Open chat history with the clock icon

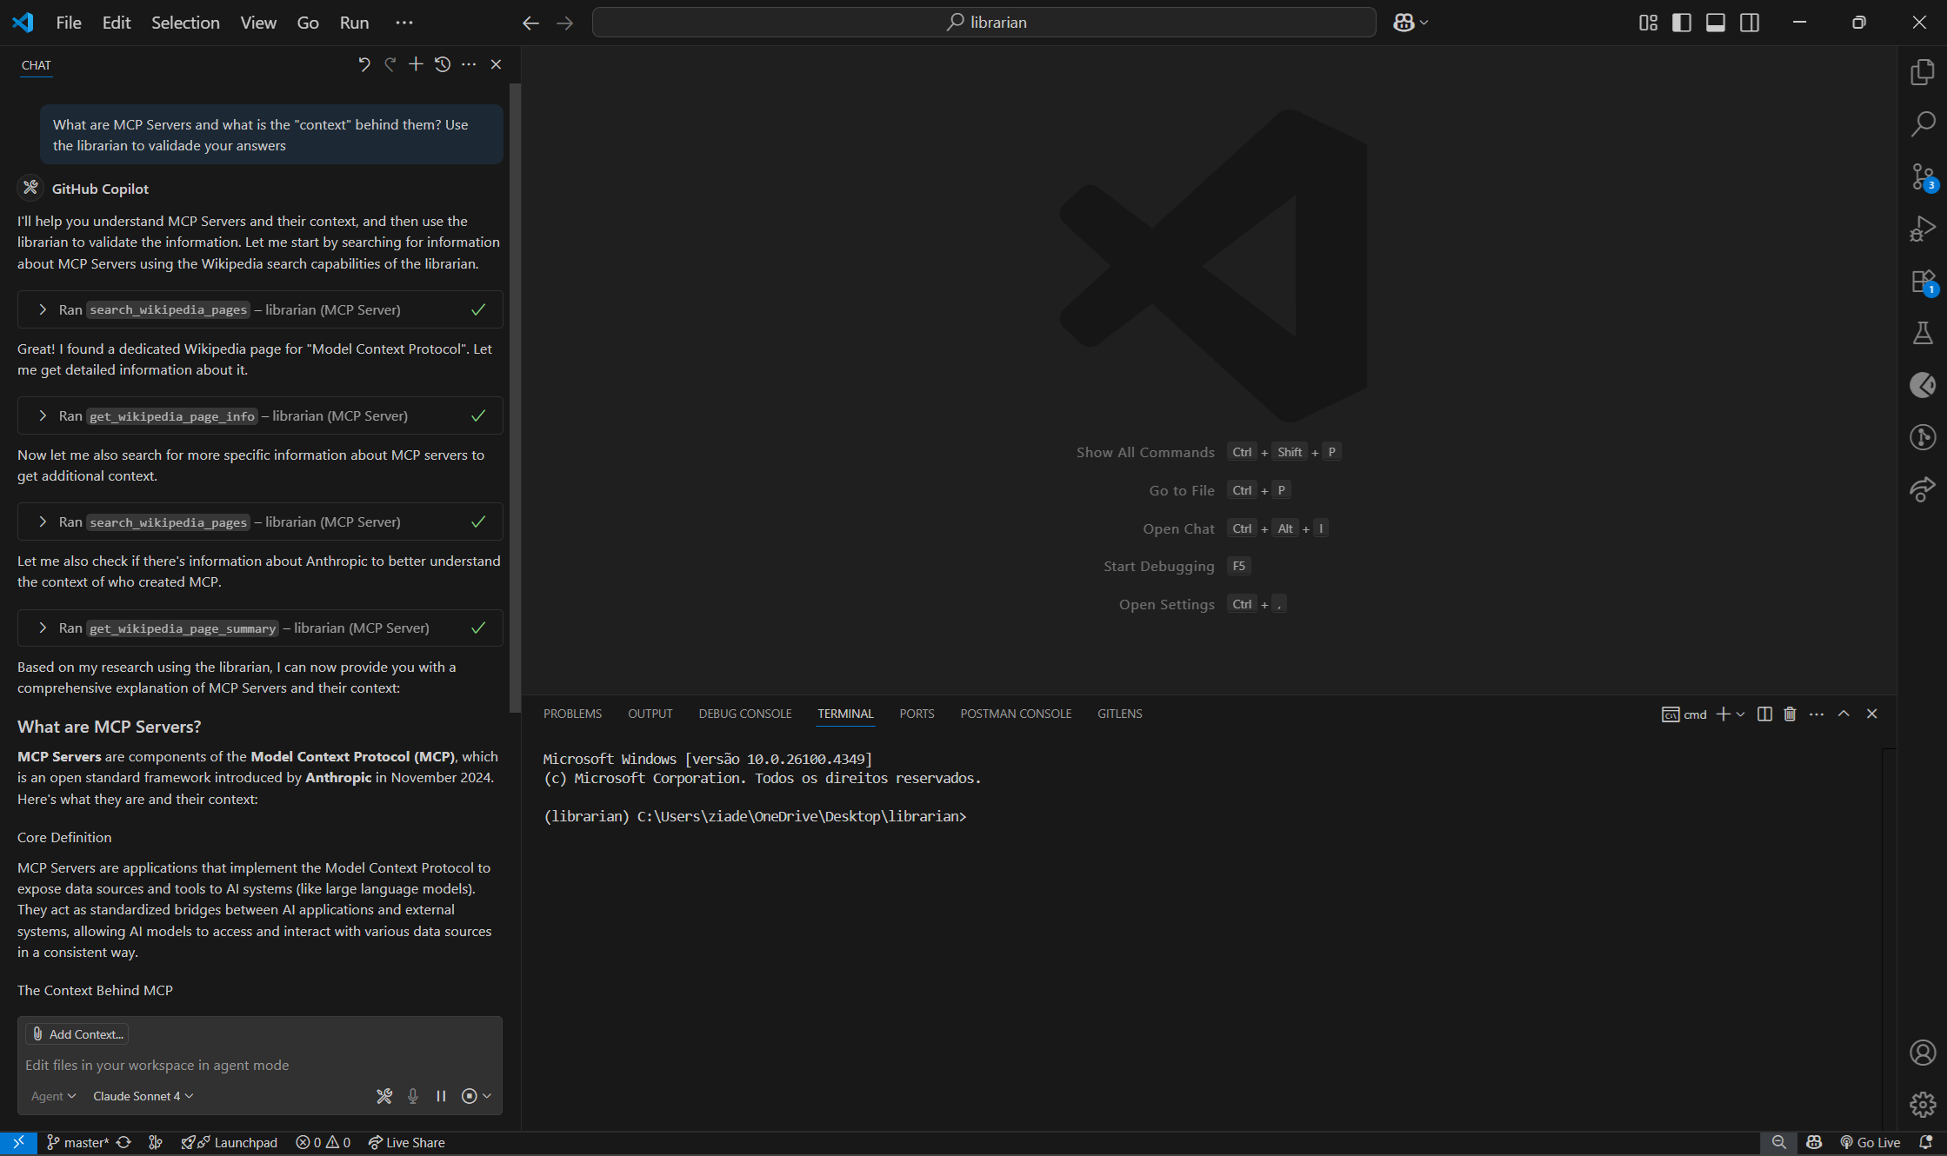443,64
